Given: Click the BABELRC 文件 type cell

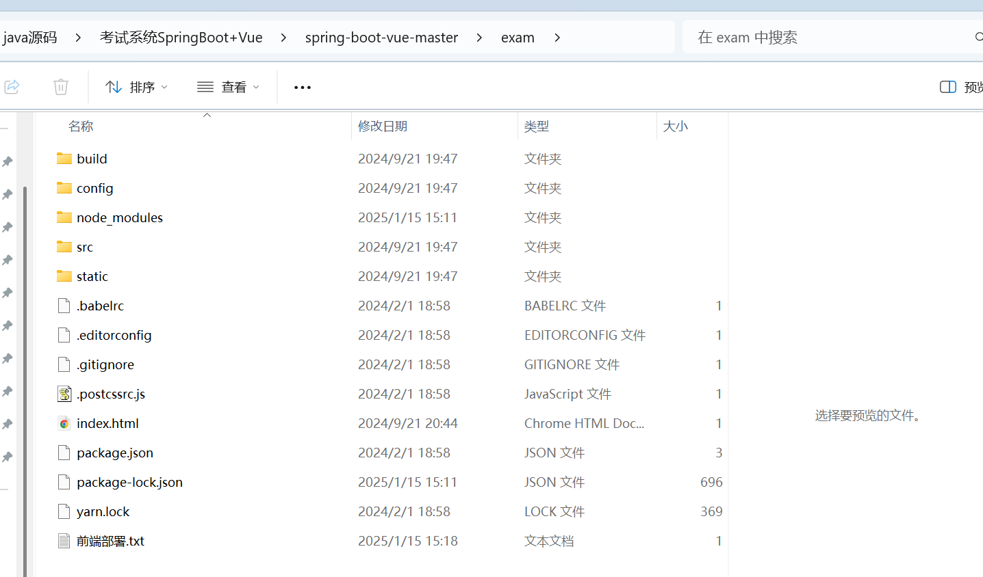Looking at the screenshot, I should pyautogui.click(x=565, y=306).
